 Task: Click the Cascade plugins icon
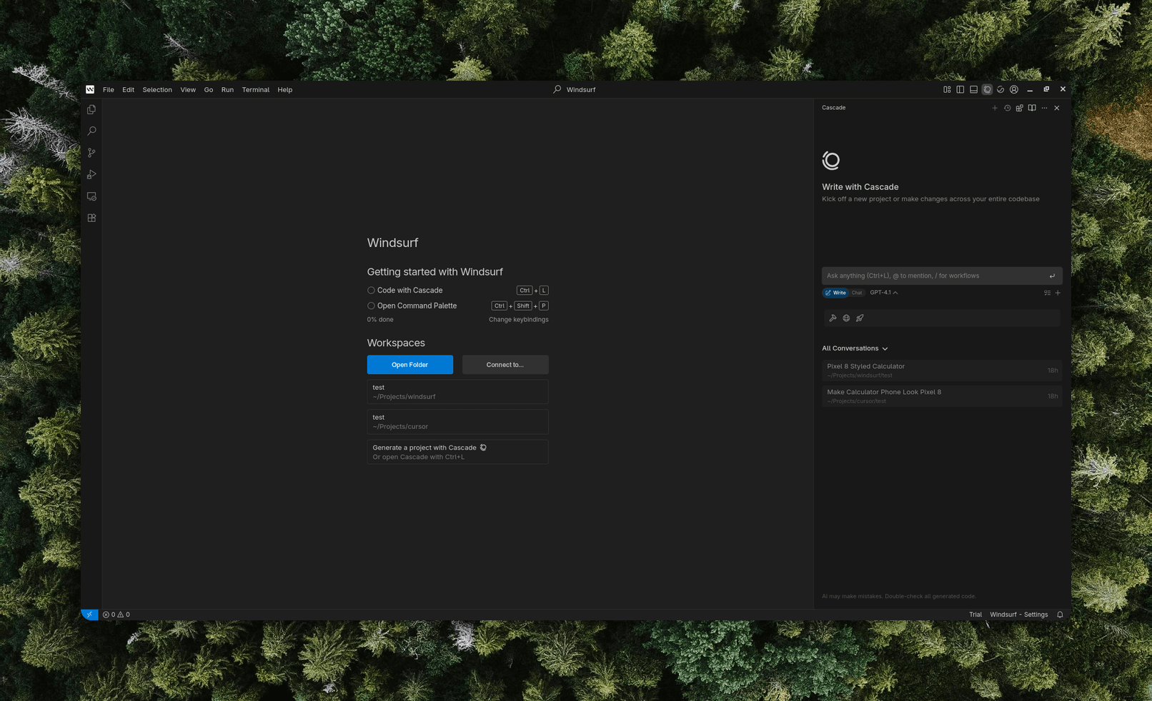tap(1019, 108)
